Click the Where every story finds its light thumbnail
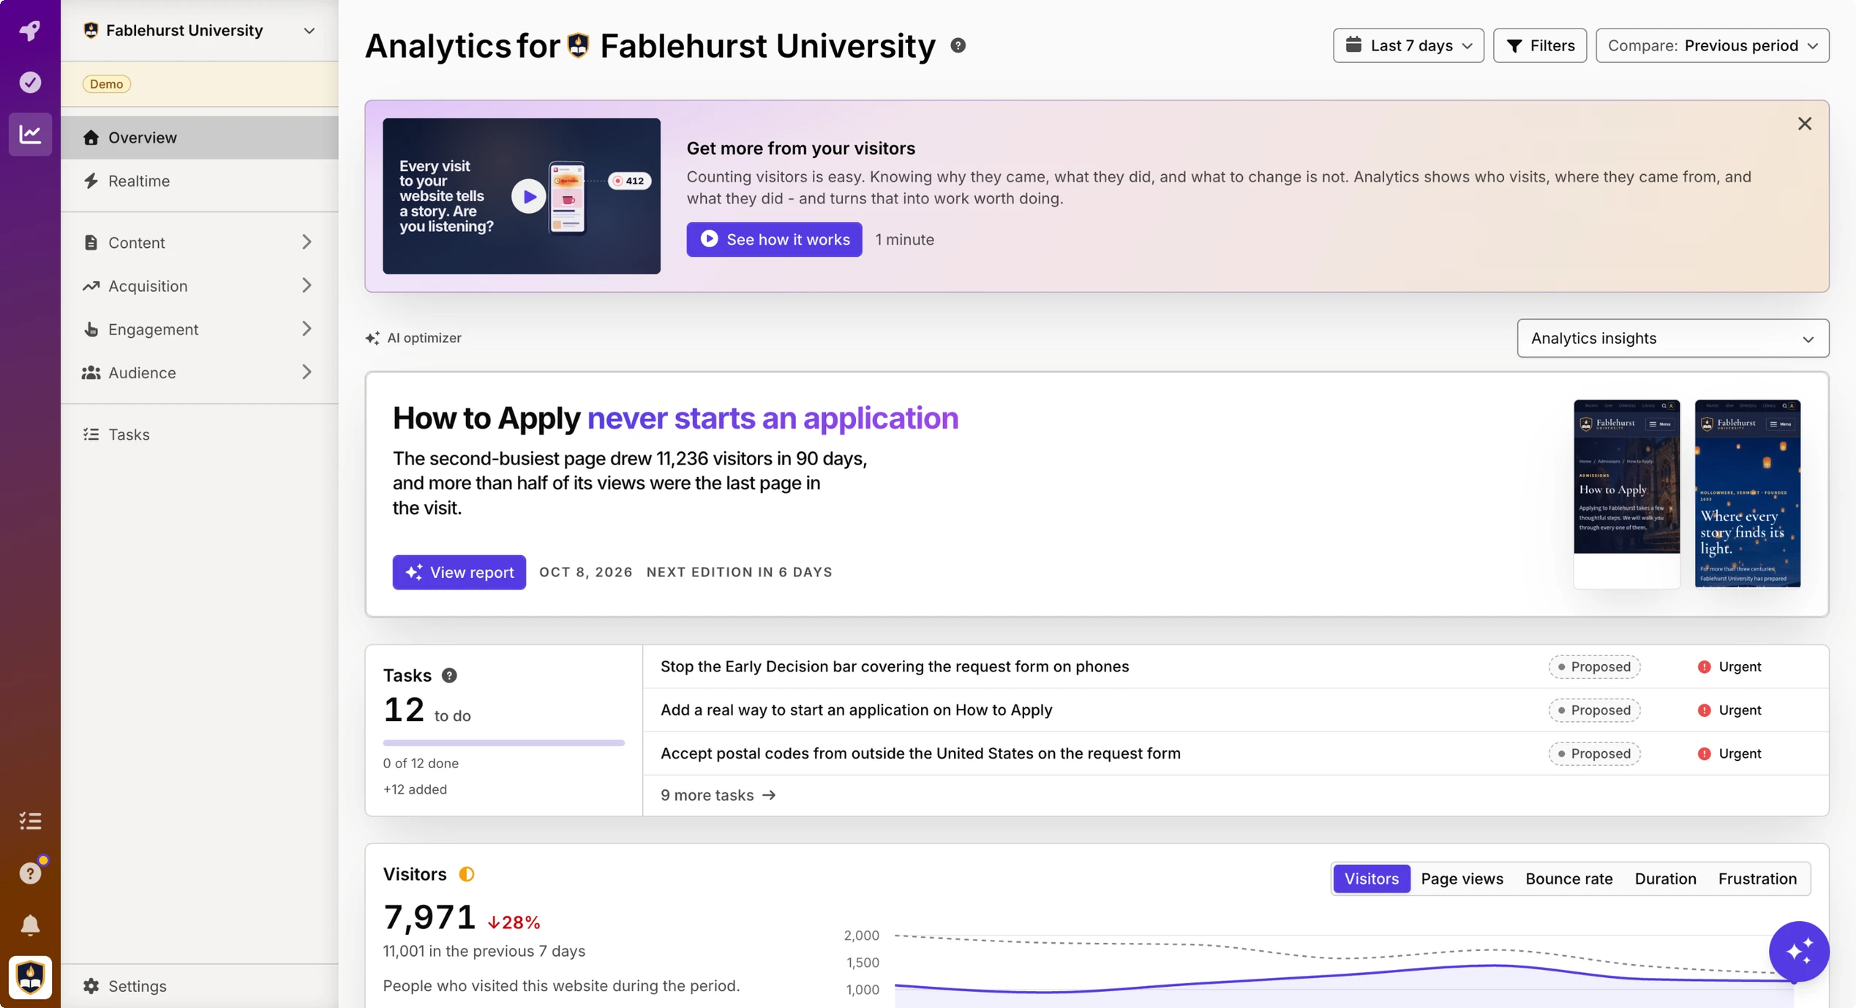Screen dimensions: 1856x1008 pos(1747,494)
